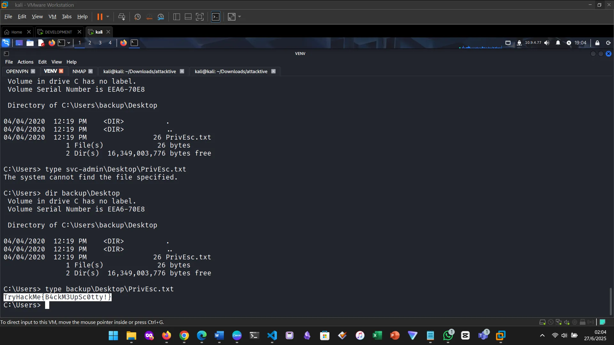
Task: Revert the virtual machine to its snapshot
Action: [x=149, y=17]
